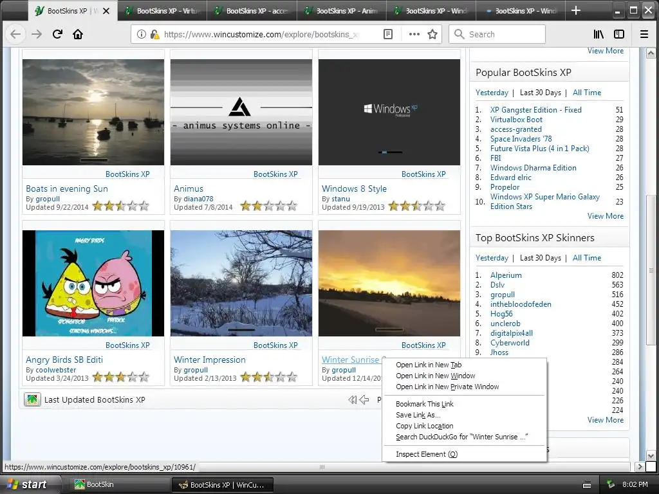The image size is (659, 494).
Task: Click the tray icon next to clock
Action: click(611, 485)
